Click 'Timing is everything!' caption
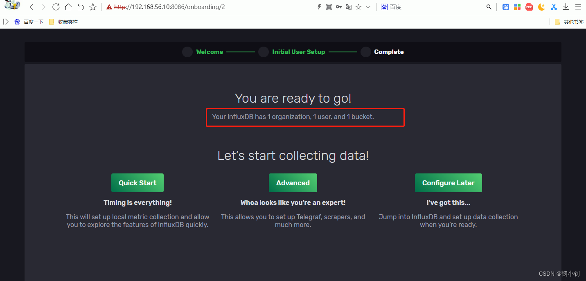The width and height of the screenshot is (586, 281). 137,202
